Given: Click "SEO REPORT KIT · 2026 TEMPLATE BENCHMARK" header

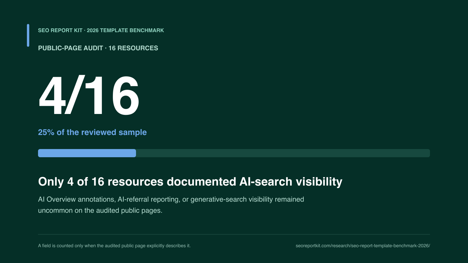Looking at the screenshot, I should [101, 30].
